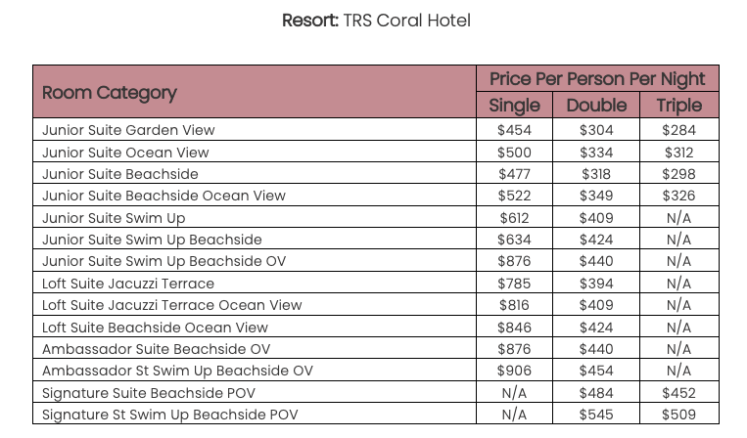
Task: Select the Junior Suite Ocean View single price $500
Action: (x=514, y=153)
